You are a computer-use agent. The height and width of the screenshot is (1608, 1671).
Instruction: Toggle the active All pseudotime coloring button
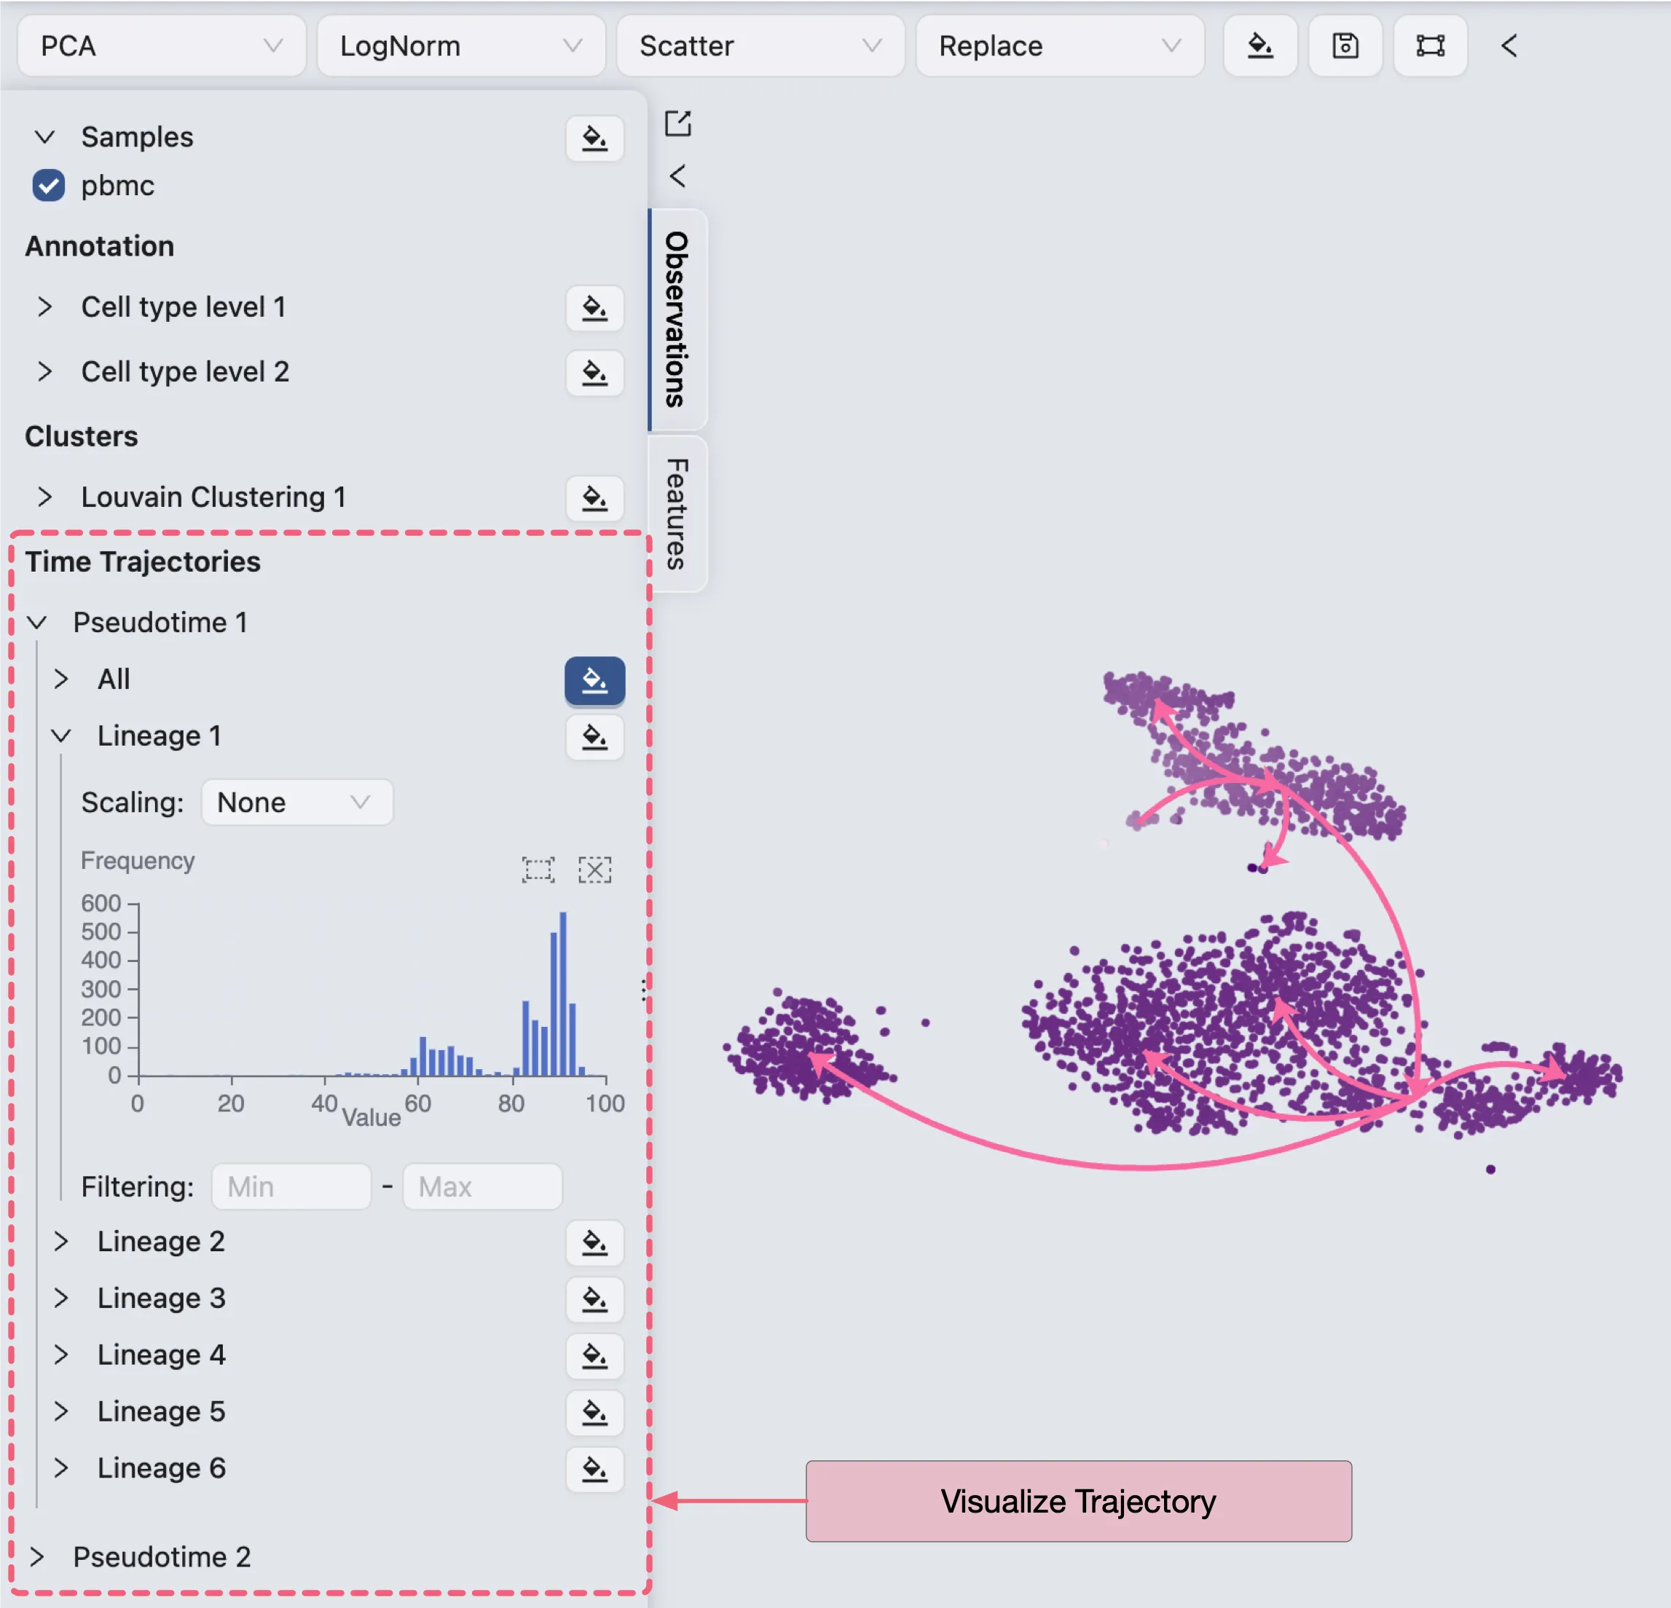pyautogui.click(x=594, y=680)
